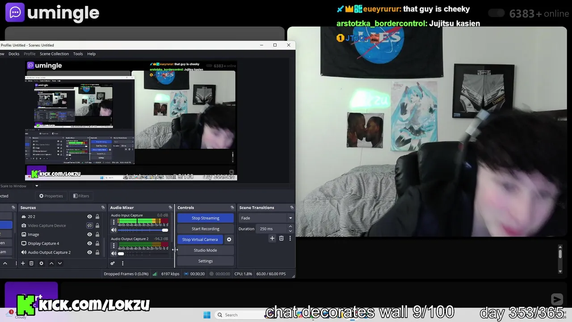Decrease transition duration stepper down
Screen dimensions: 572x322
[290, 231]
